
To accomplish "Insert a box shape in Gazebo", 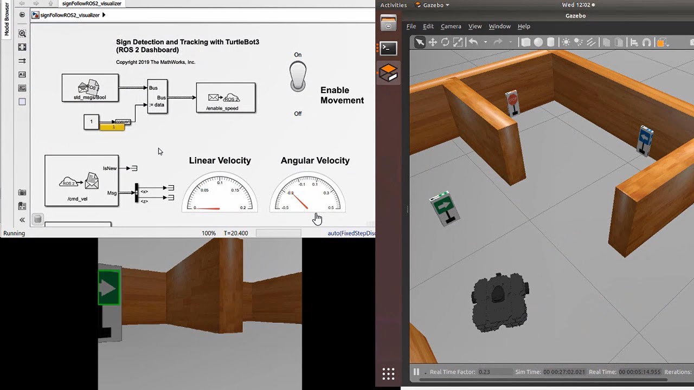I will click(x=525, y=42).
